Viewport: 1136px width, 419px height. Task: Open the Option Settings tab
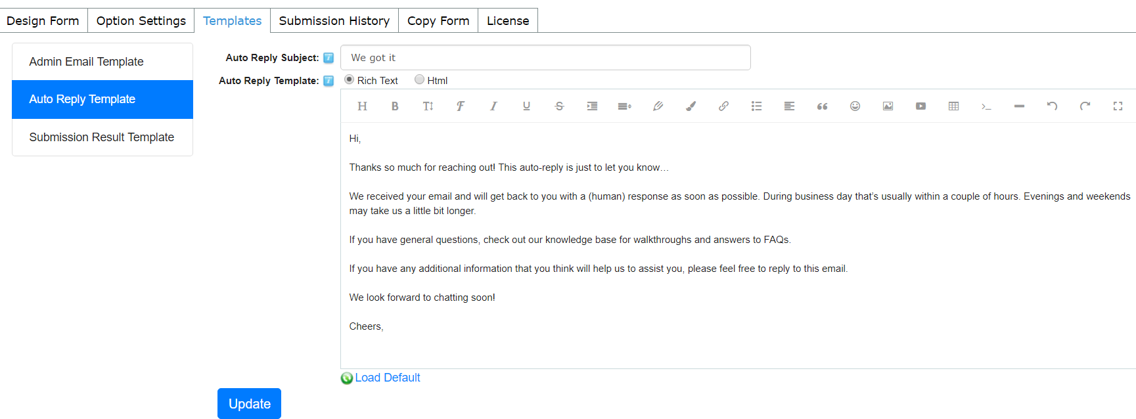click(x=141, y=20)
